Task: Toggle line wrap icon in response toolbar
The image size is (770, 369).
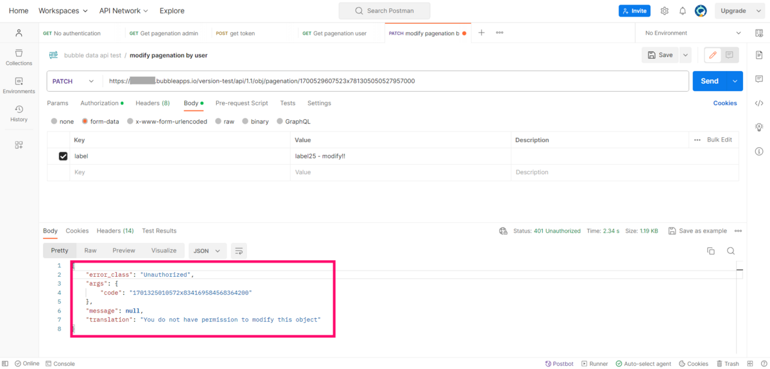Action: 239,251
